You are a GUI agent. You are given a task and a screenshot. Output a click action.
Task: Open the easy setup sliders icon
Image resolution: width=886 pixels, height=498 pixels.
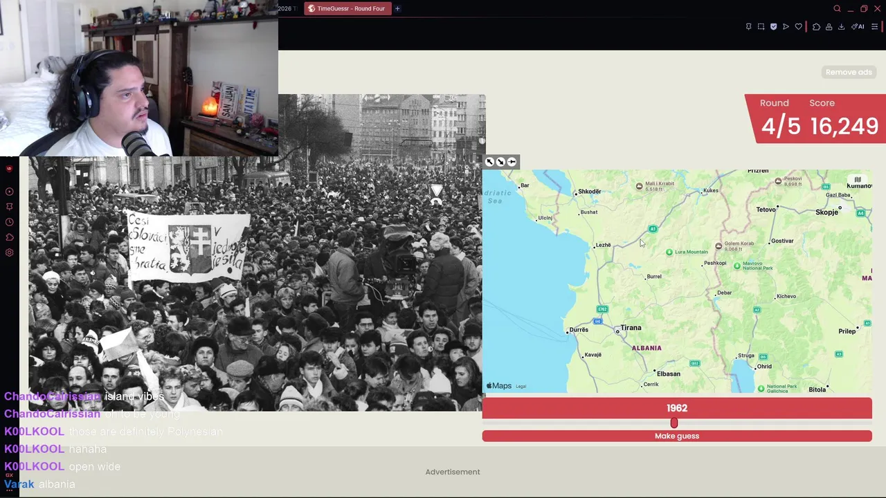(874, 26)
